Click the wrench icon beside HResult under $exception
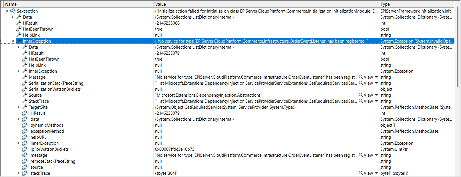 coord(19,23)
